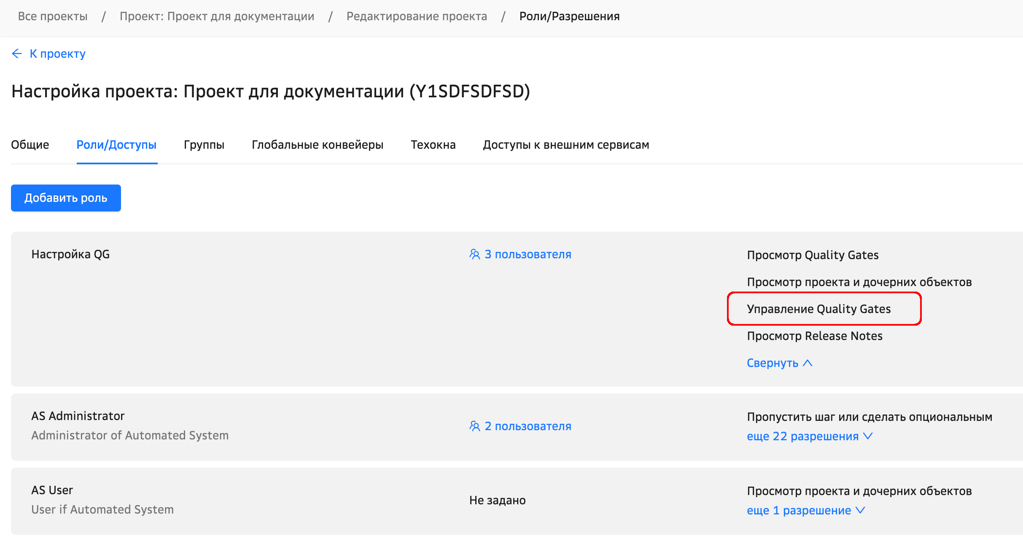The width and height of the screenshot is (1023, 546).
Task: Click breadcrumb Проект: Проект для документации
Action: [217, 16]
